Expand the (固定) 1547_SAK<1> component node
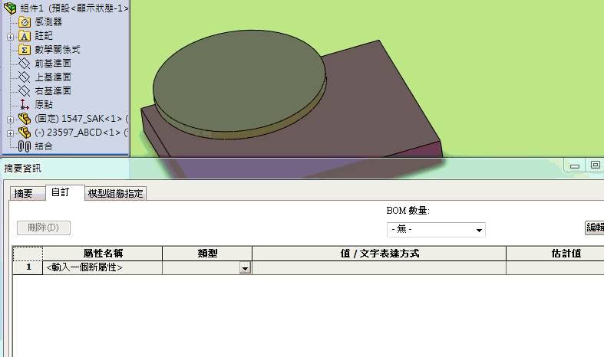604x357 pixels. pos(10,120)
